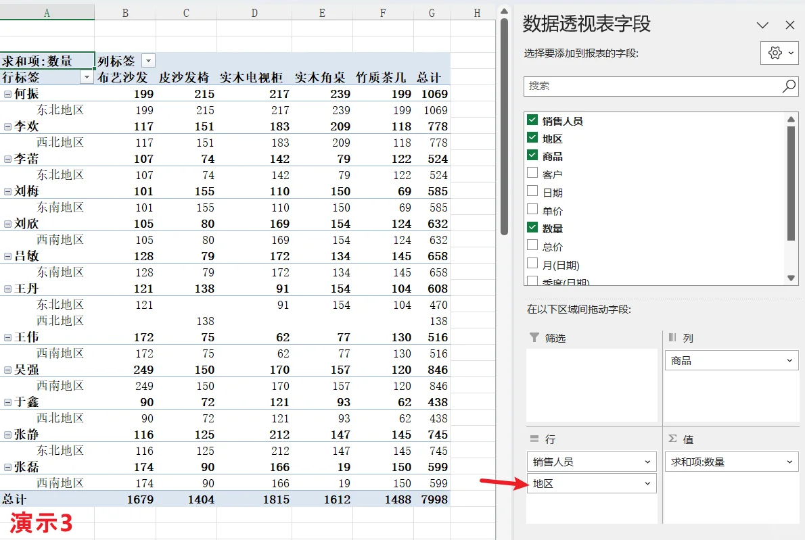Click the 列 columns area icon
This screenshot has height=540, width=805.
click(x=672, y=337)
